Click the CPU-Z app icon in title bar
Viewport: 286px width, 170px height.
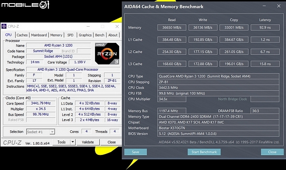tap(4, 26)
